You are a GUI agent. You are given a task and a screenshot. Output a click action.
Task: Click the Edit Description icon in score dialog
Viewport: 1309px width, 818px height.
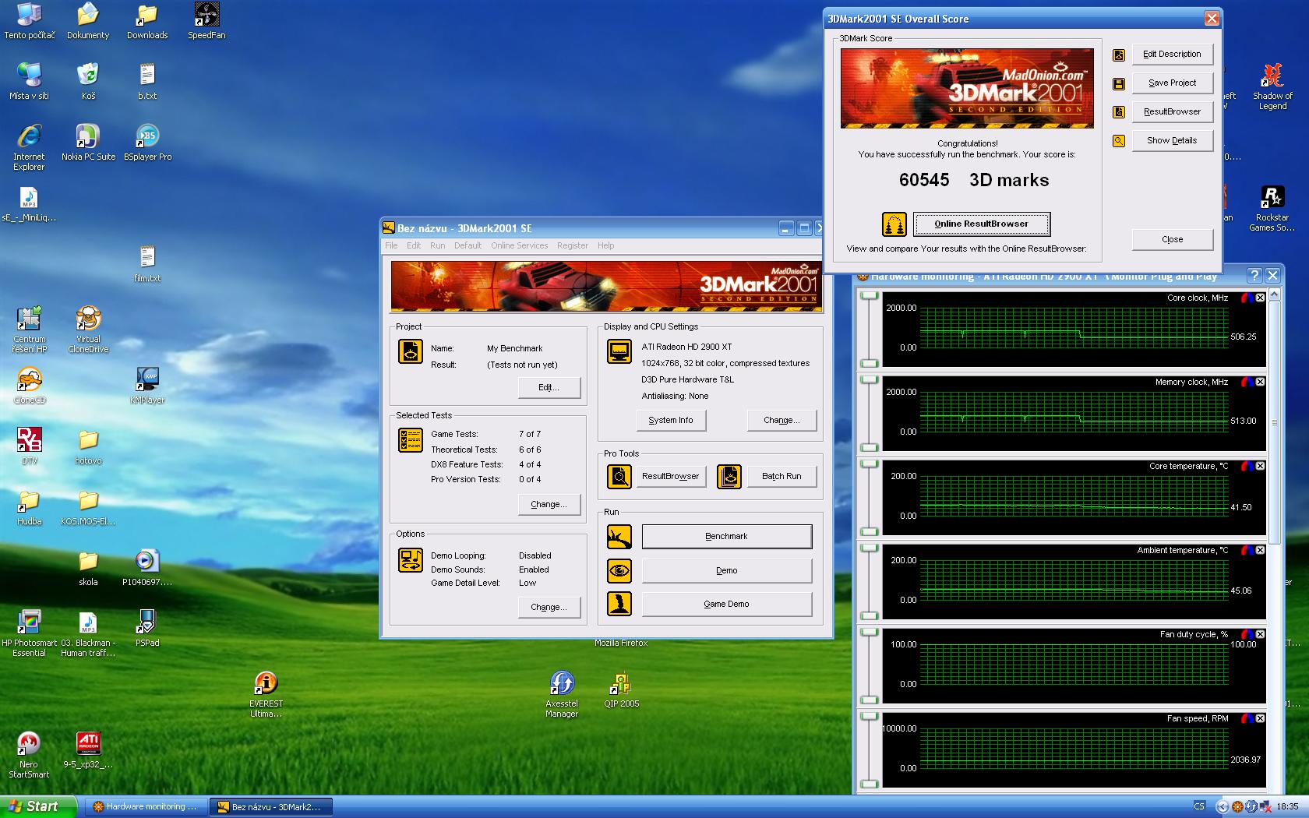(1119, 55)
